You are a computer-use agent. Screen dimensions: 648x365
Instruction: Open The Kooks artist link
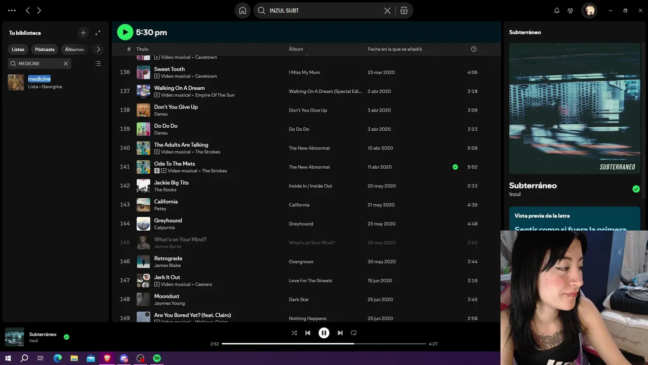point(166,190)
